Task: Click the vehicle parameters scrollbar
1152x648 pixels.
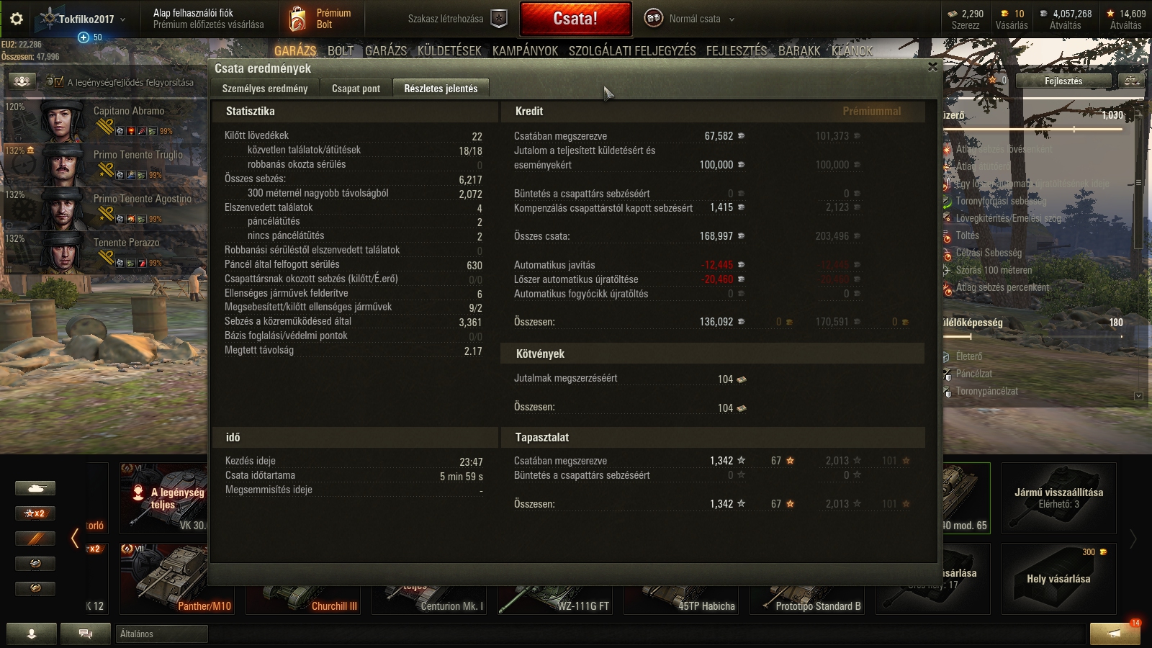Action: click(x=1138, y=252)
